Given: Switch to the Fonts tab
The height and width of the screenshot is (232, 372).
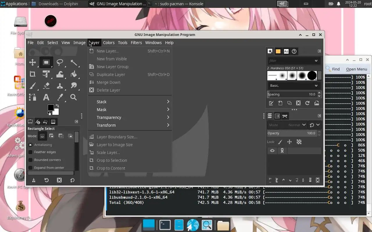Looking at the screenshot, I should [x=286, y=51].
